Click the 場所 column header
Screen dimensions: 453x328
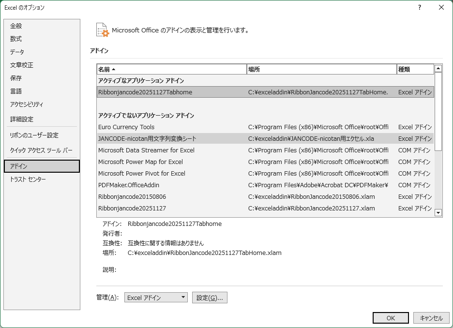321,69
